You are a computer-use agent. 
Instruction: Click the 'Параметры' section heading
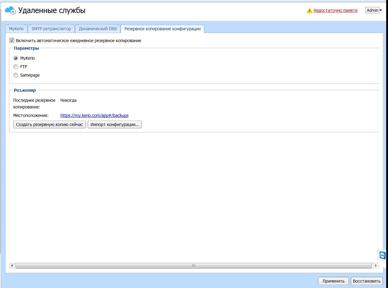[26, 48]
